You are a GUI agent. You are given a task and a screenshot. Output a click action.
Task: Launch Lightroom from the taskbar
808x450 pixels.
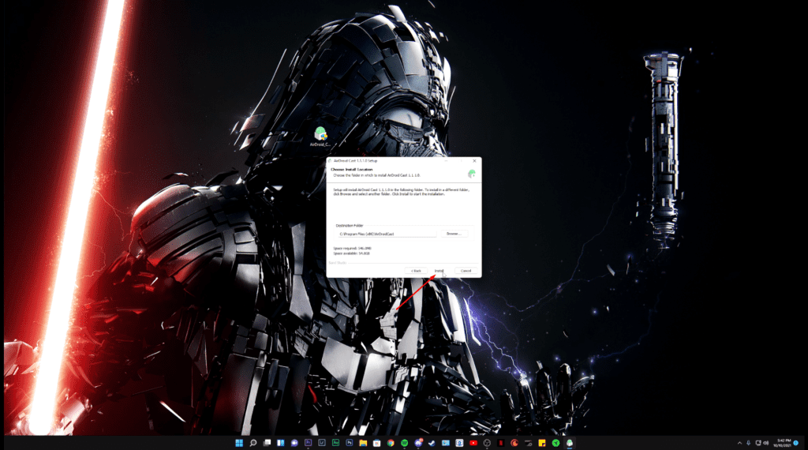(x=322, y=443)
